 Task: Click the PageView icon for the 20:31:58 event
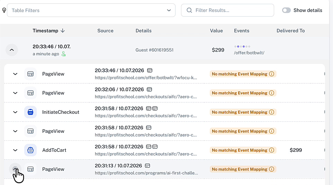click(30, 131)
